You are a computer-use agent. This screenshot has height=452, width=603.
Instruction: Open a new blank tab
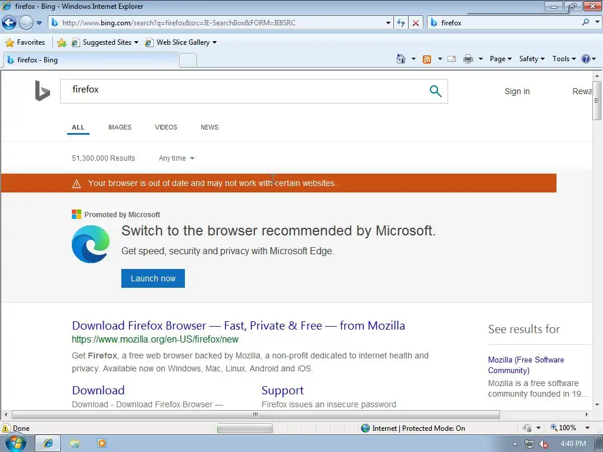188,61
